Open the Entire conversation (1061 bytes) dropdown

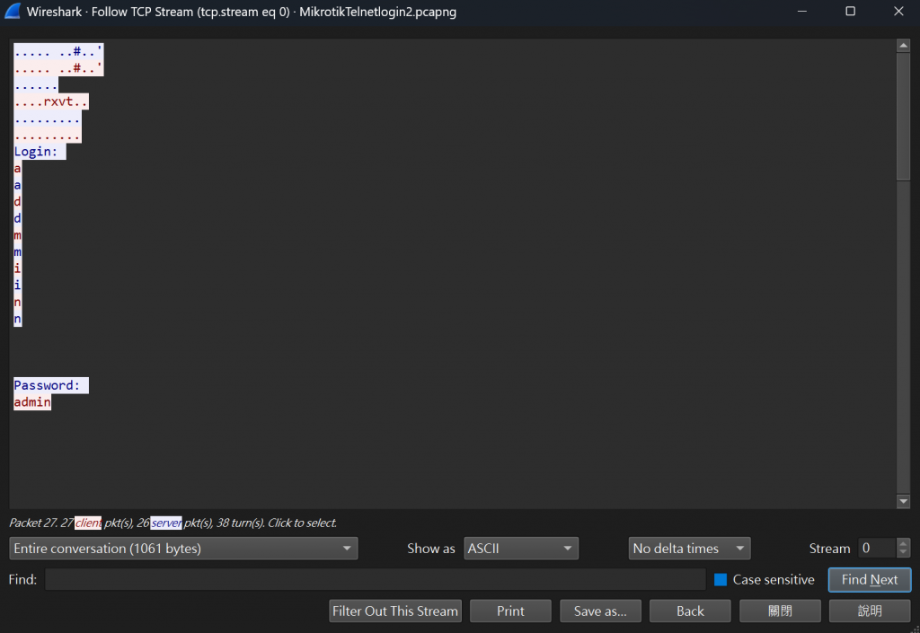[183, 549]
